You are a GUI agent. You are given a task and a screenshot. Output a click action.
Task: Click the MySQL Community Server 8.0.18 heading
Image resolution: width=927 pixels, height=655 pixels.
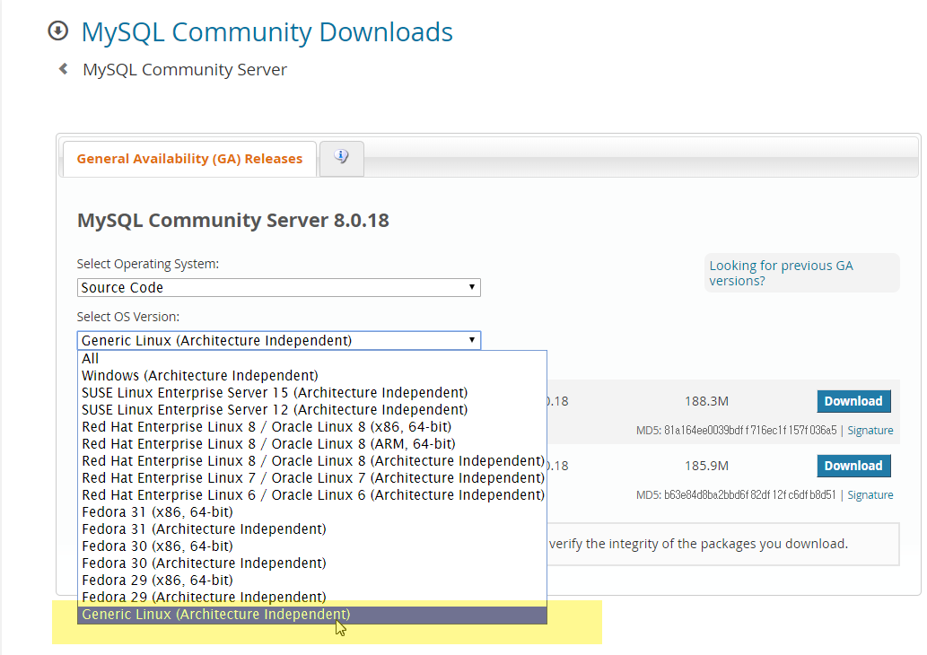tap(233, 221)
